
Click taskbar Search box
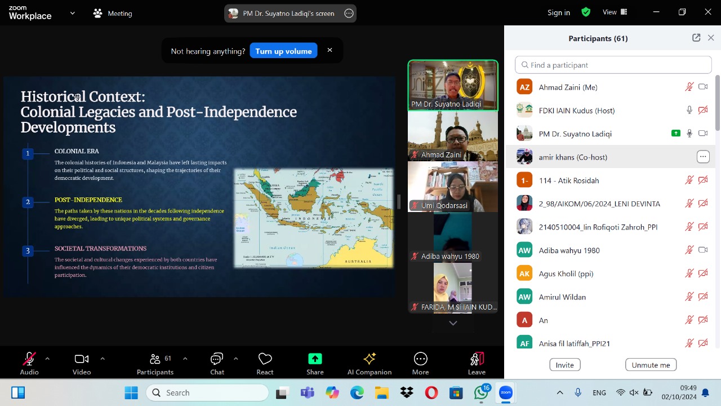tap(207, 392)
